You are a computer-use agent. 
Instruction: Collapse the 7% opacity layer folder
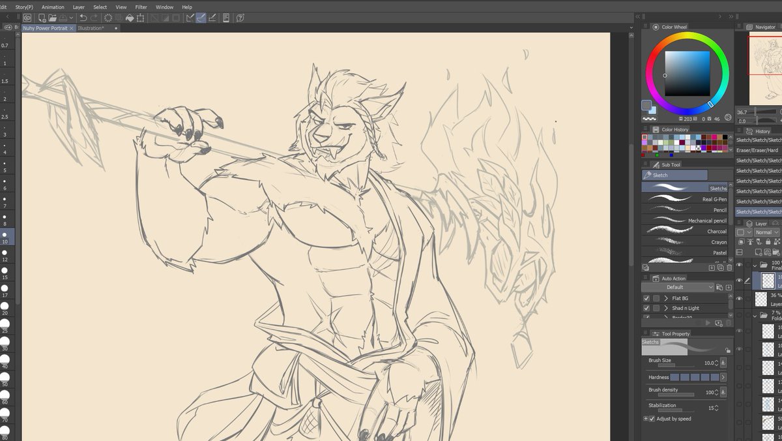[755, 315]
